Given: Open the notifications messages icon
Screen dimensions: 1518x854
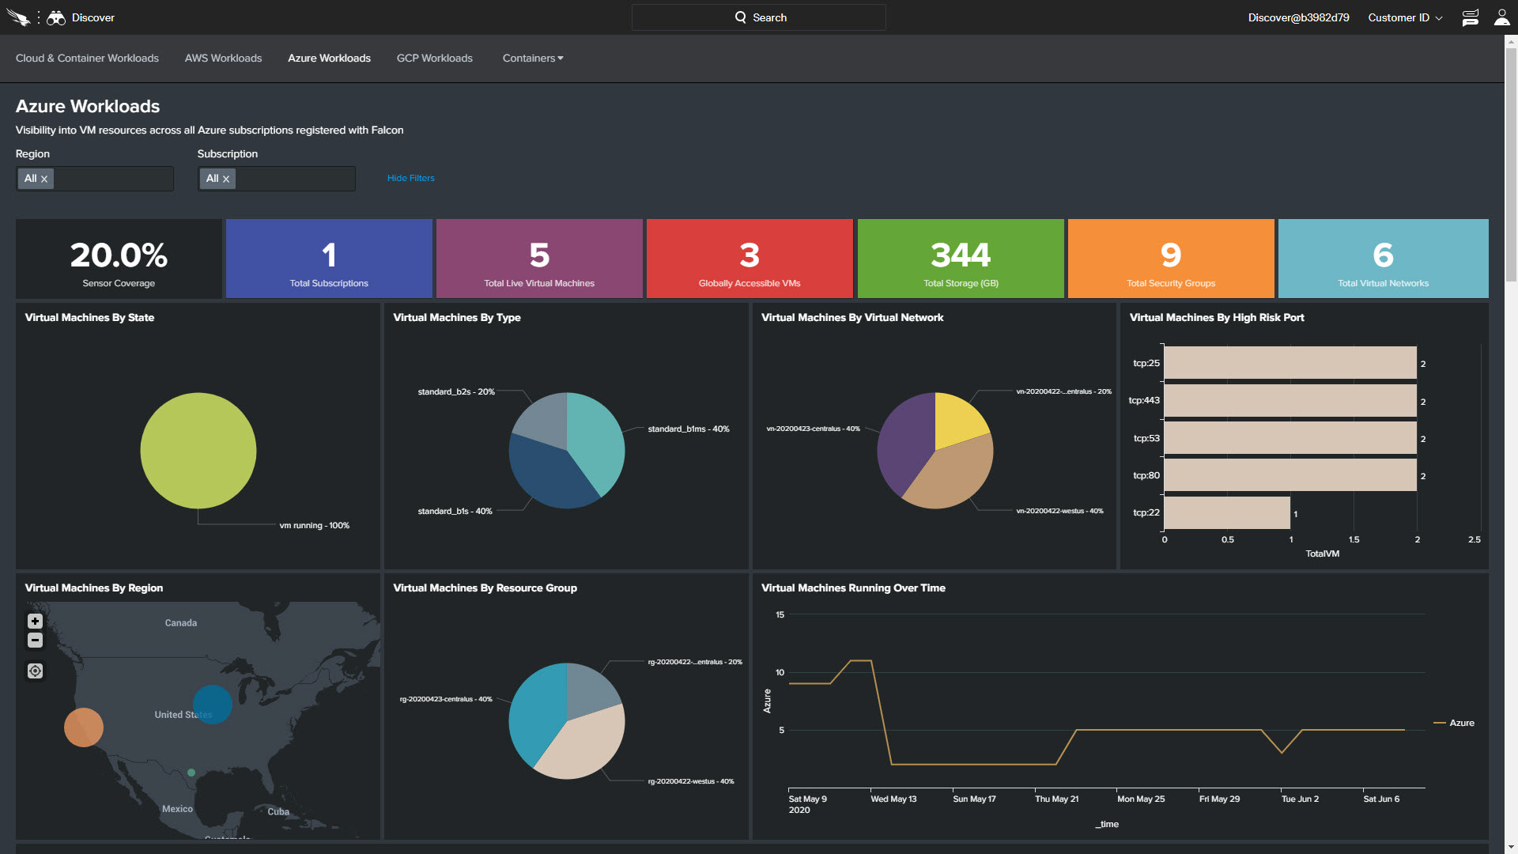Looking at the screenshot, I should coord(1470,17).
